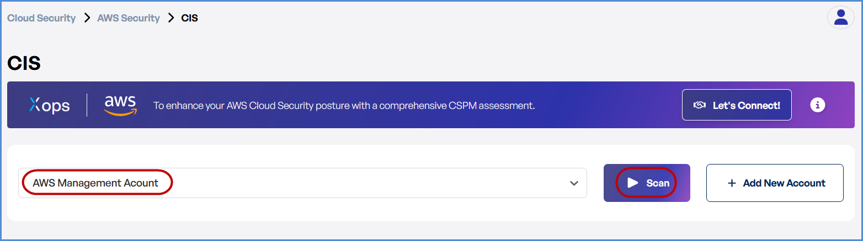Click the CSPM assessment banner text

click(x=344, y=105)
